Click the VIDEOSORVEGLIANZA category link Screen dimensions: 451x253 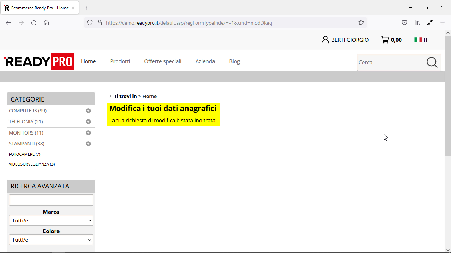tap(32, 164)
